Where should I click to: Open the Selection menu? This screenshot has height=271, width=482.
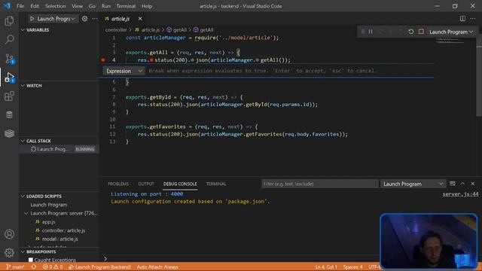pos(55,6)
